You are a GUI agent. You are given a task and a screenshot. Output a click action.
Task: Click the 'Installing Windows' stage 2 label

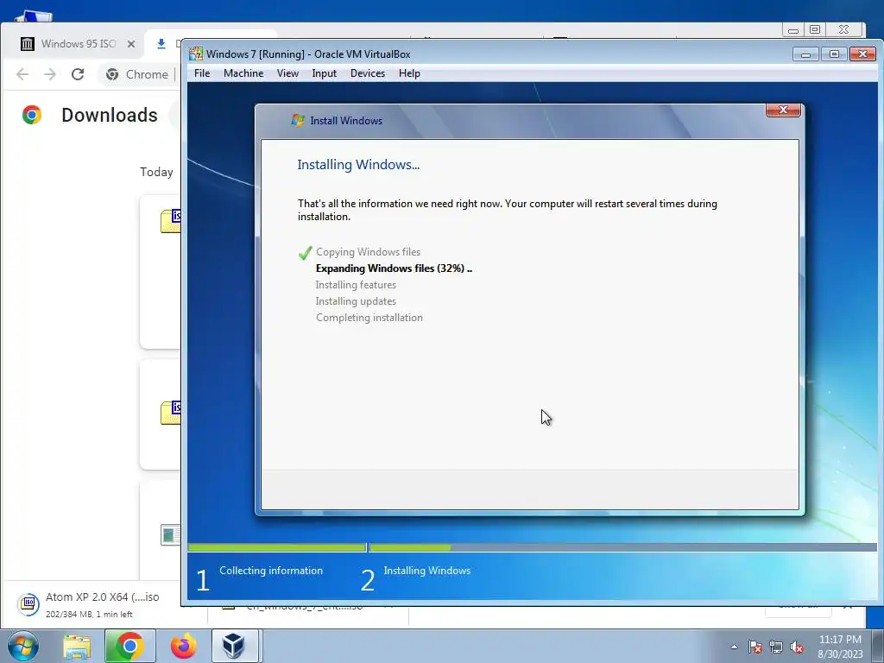point(426,571)
